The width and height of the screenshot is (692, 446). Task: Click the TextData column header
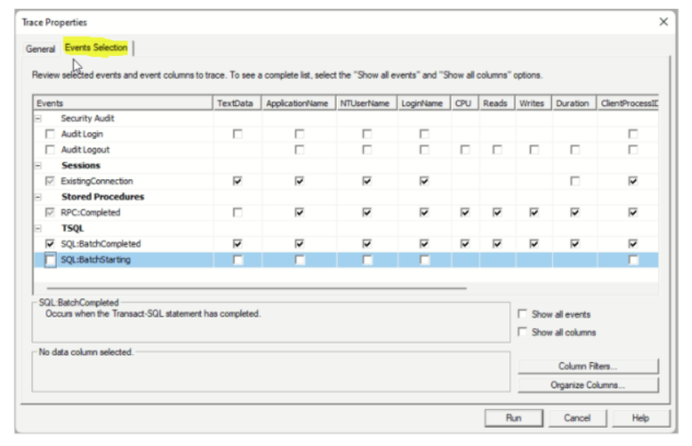[x=235, y=103]
